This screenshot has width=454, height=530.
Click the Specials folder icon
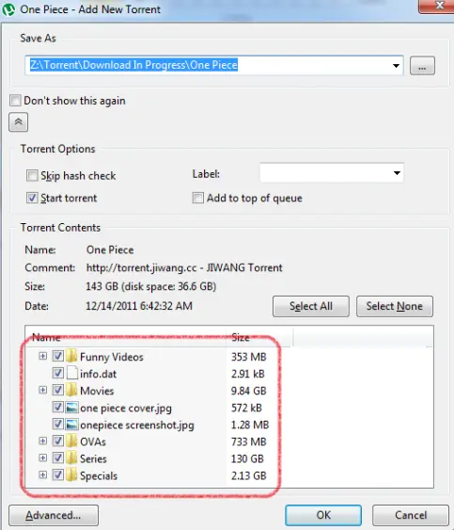(x=71, y=474)
